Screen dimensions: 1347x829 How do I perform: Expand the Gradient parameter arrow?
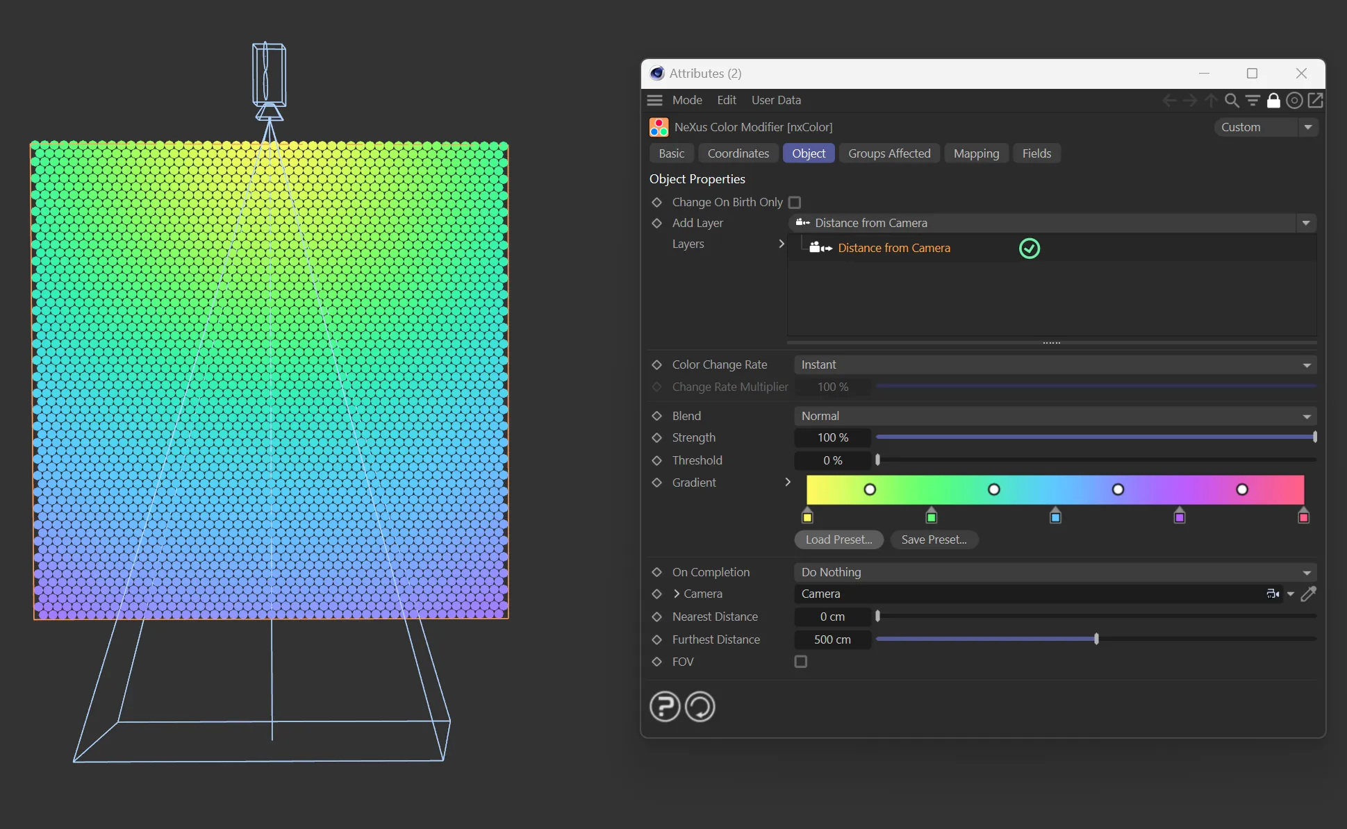[x=788, y=482]
